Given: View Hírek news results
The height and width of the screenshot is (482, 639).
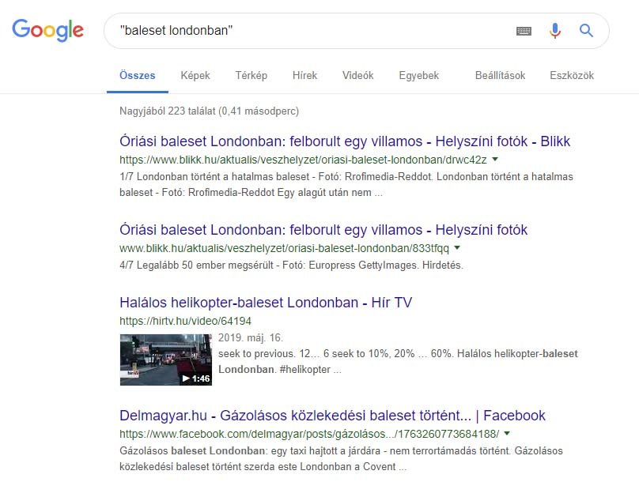Looking at the screenshot, I should click(304, 75).
